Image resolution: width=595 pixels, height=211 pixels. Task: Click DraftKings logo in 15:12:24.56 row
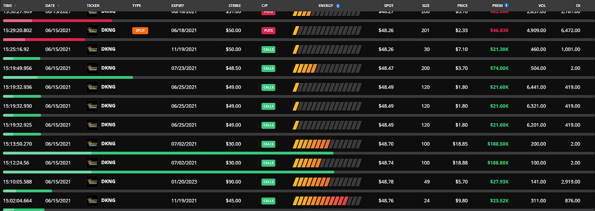92,163
